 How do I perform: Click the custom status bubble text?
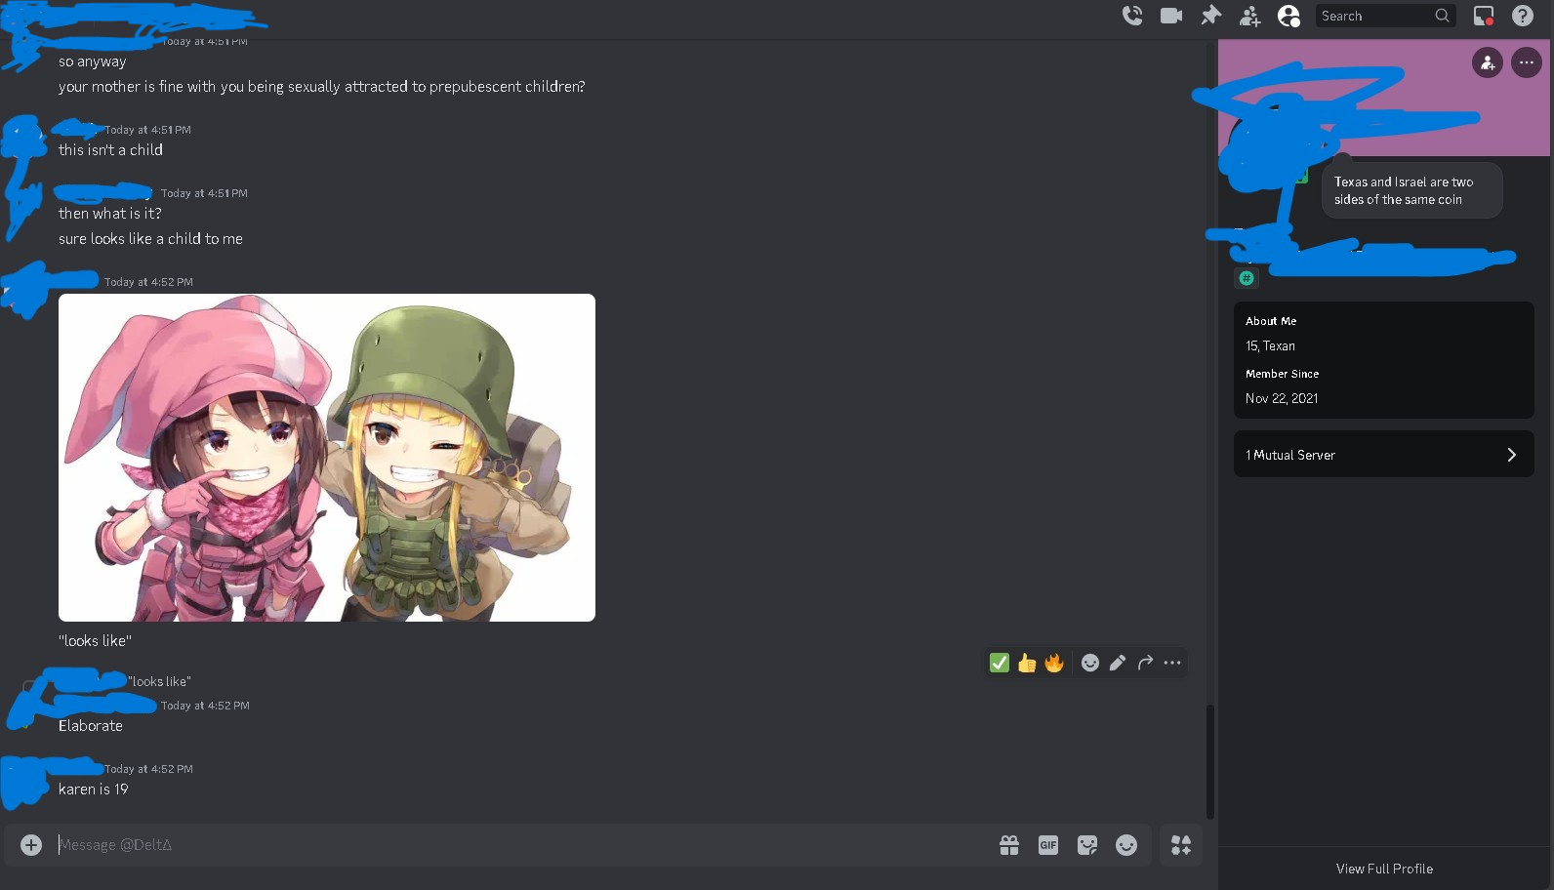coord(1404,190)
